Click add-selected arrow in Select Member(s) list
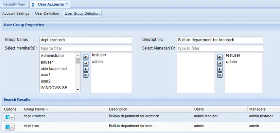The height and width of the screenshot is (133, 280). [x=86, y=63]
